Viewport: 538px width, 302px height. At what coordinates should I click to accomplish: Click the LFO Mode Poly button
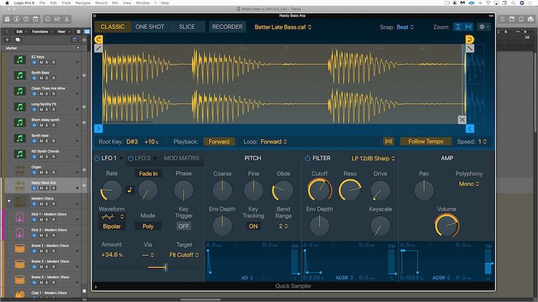click(148, 226)
